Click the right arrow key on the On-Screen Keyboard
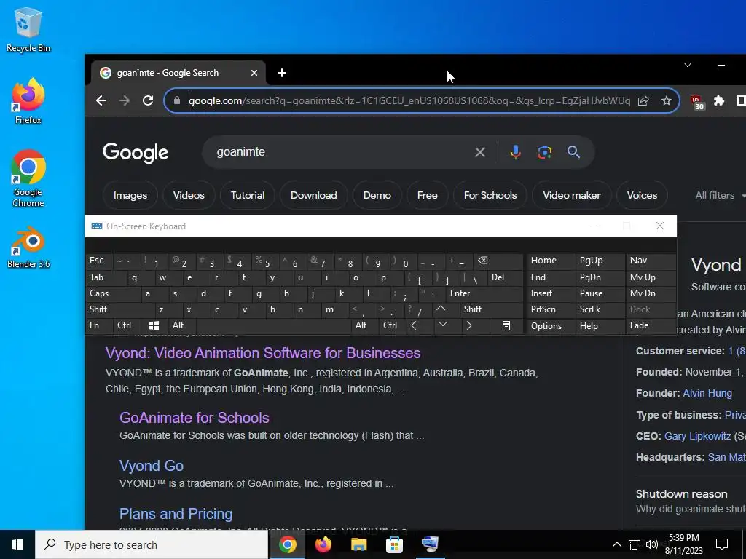Screen dimensions: 746x559 pos(469,325)
